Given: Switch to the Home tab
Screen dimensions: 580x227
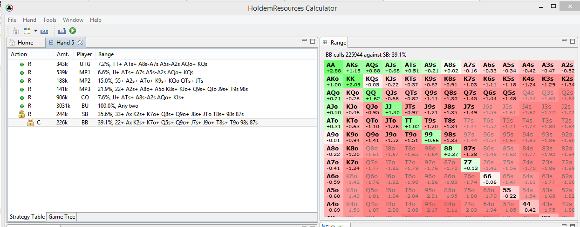Looking at the screenshot, I should pos(22,42).
